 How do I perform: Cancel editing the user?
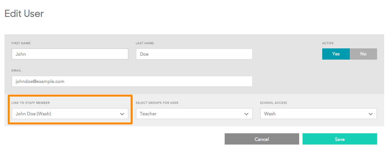click(x=262, y=139)
